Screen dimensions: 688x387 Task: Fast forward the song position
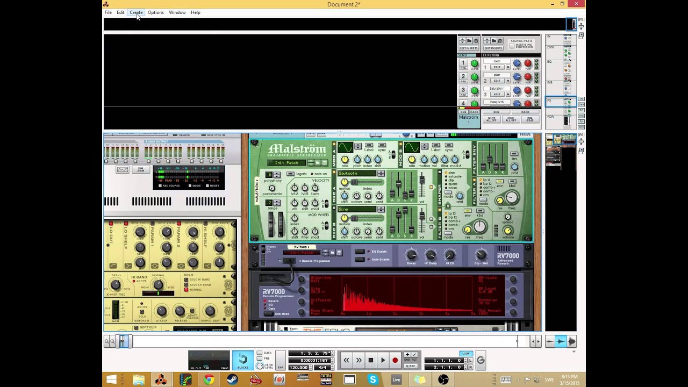click(359, 360)
